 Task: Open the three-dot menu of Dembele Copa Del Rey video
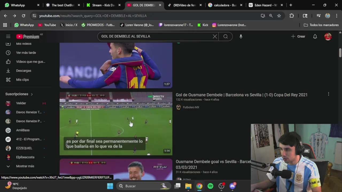[328, 94]
